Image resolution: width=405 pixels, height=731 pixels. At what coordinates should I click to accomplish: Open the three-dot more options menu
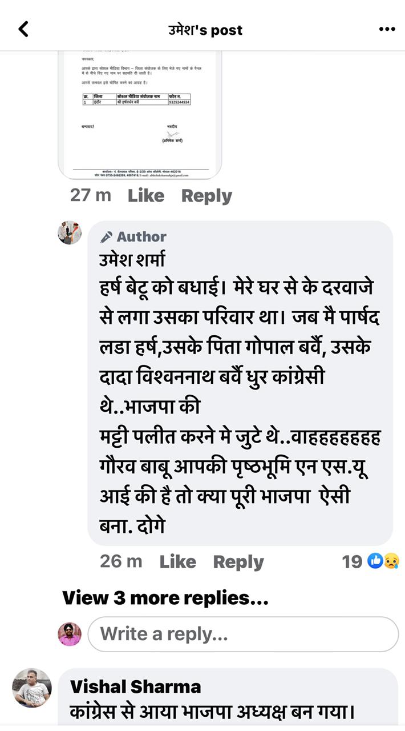(x=387, y=29)
